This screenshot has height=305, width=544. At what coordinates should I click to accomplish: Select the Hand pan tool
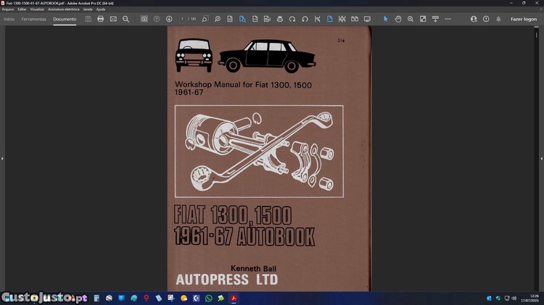[x=398, y=19]
